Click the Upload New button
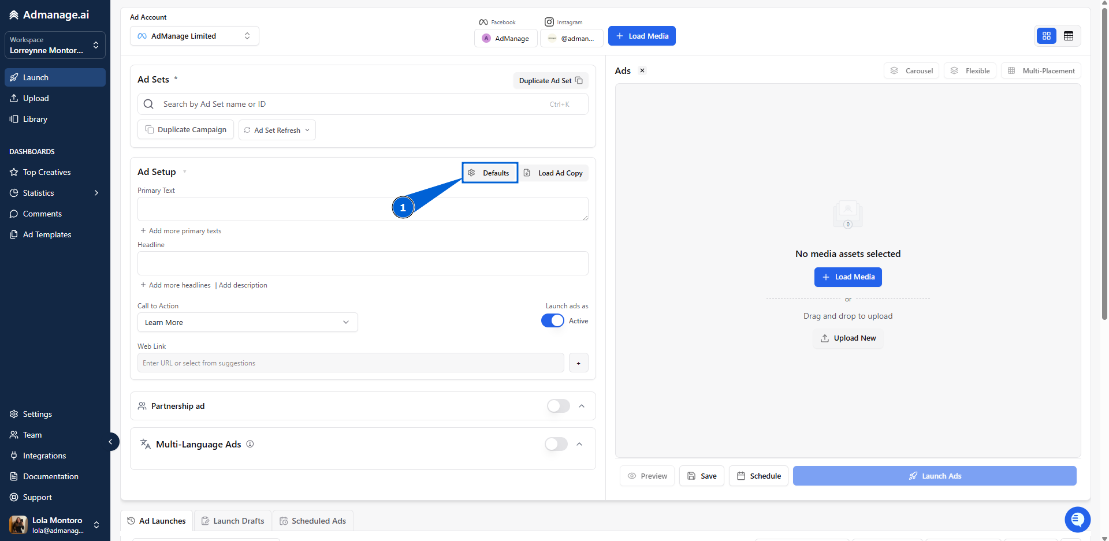Image resolution: width=1109 pixels, height=541 pixels. [x=848, y=338]
